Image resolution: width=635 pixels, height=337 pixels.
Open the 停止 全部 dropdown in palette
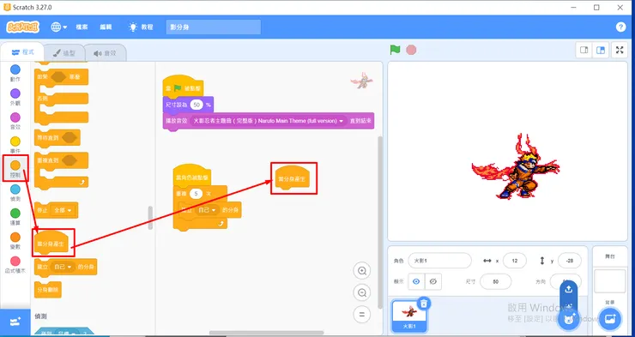click(63, 210)
